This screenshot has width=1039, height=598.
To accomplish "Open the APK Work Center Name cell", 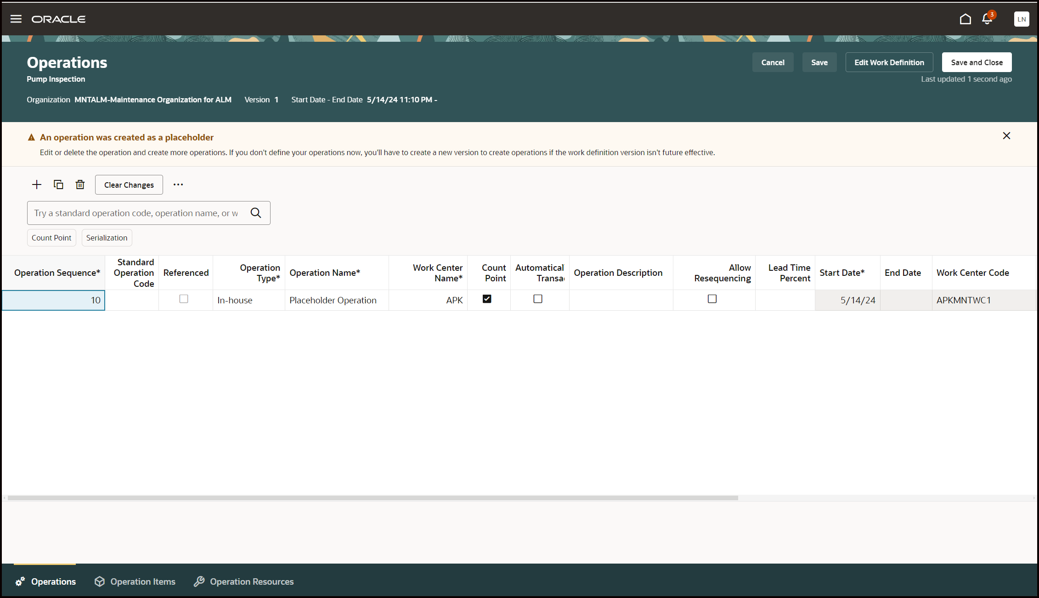I will (428, 300).
